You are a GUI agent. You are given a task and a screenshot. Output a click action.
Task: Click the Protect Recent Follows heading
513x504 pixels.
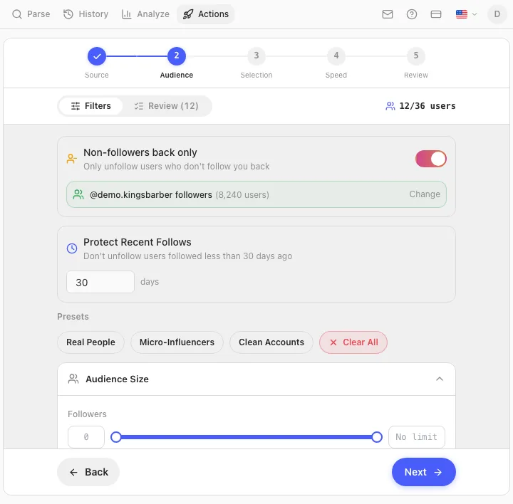point(138,242)
